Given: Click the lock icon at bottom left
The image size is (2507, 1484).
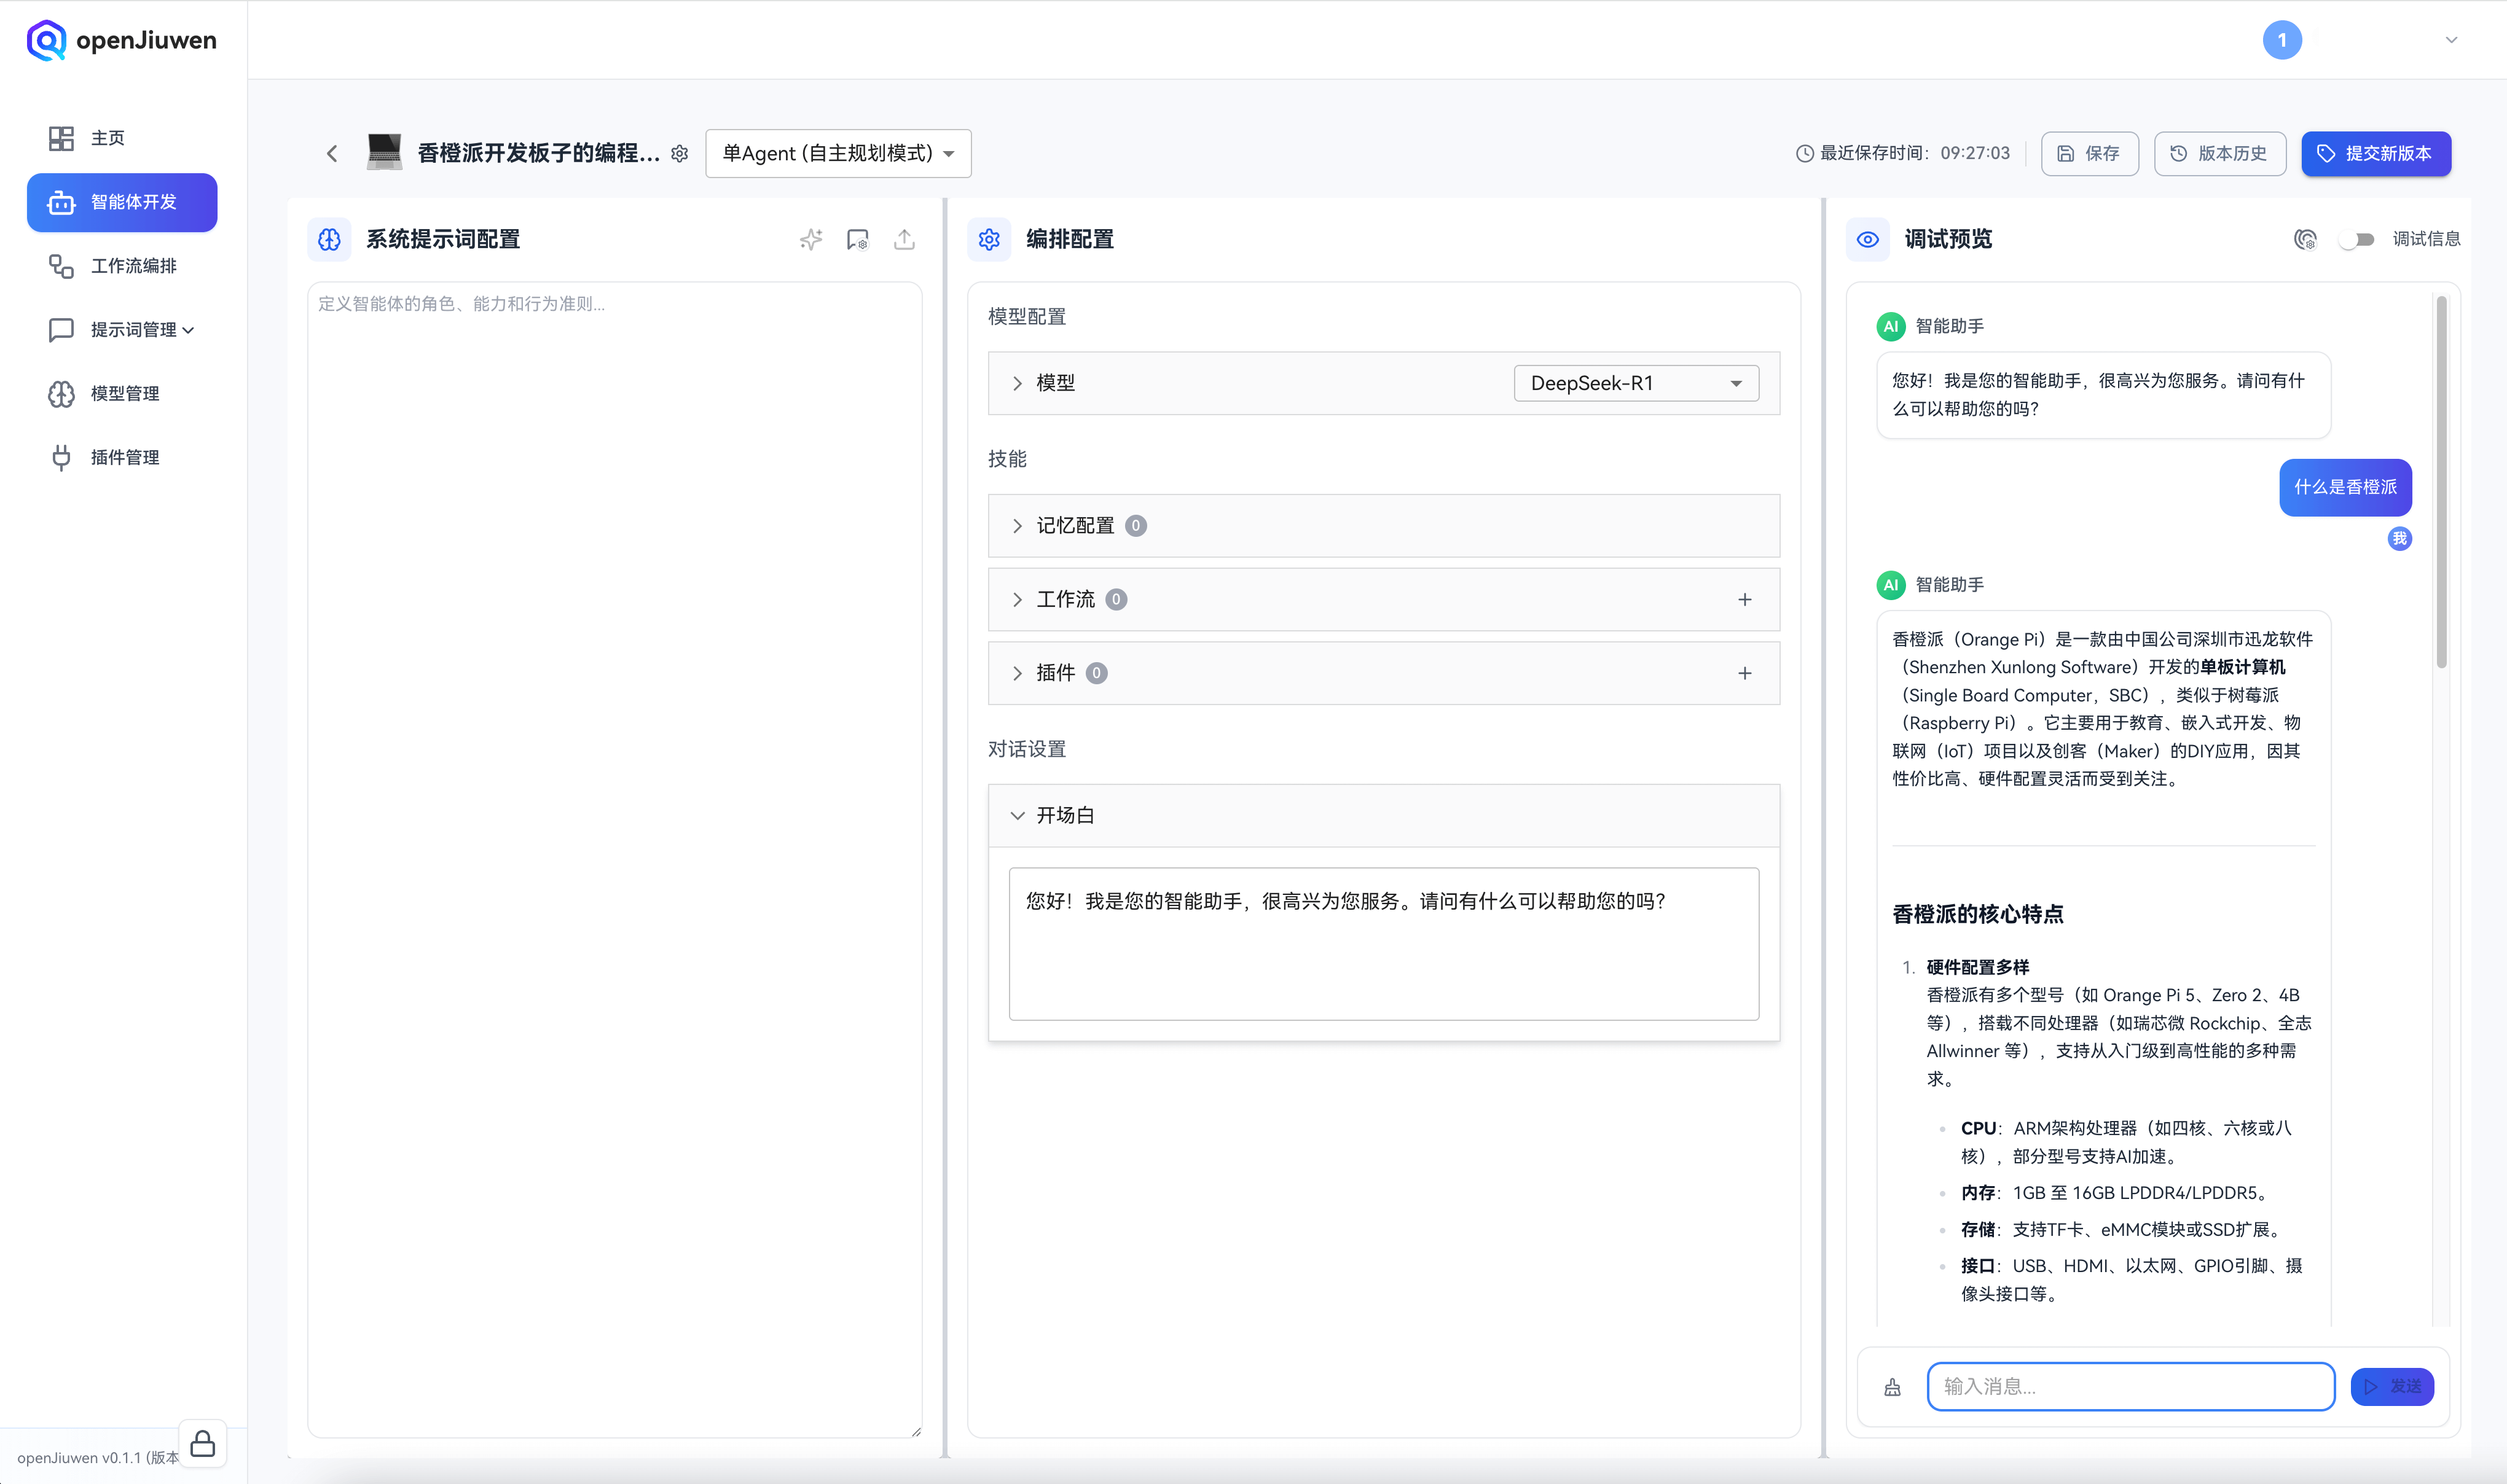Looking at the screenshot, I should tap(203, 1443).
